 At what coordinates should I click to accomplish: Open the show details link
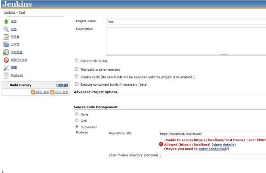click(x=224, y=145)
